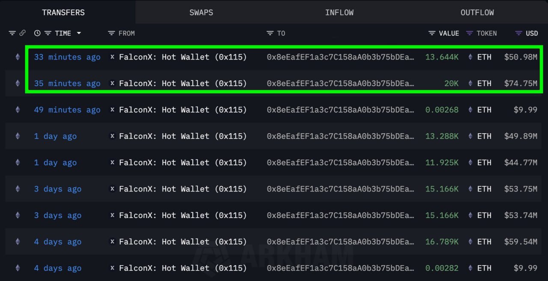Open the TRANSFERS tab
The width and height of the screenshot is (548, 281).
click(63, 12)
